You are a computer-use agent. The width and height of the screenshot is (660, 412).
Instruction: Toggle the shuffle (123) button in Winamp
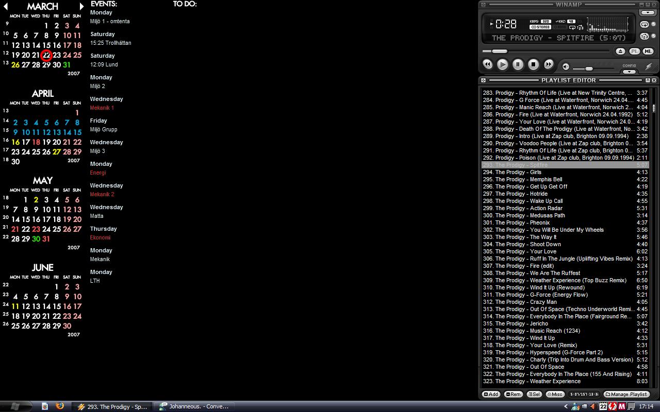tap(644, 37)
